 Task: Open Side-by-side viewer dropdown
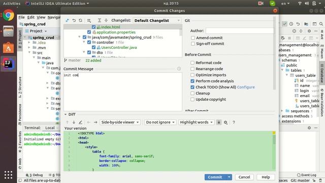pyautogui.click(x=120, y=123)
